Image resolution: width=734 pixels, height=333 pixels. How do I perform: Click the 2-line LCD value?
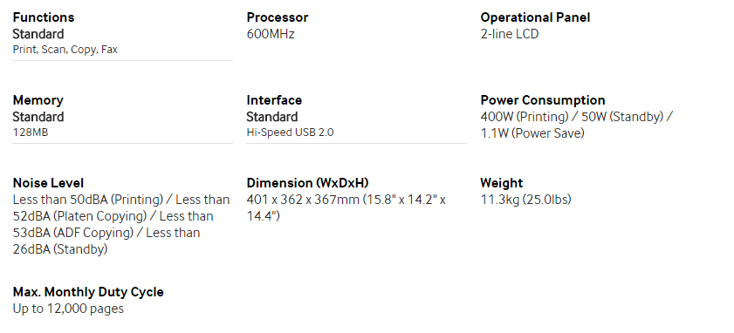point(510,34)
